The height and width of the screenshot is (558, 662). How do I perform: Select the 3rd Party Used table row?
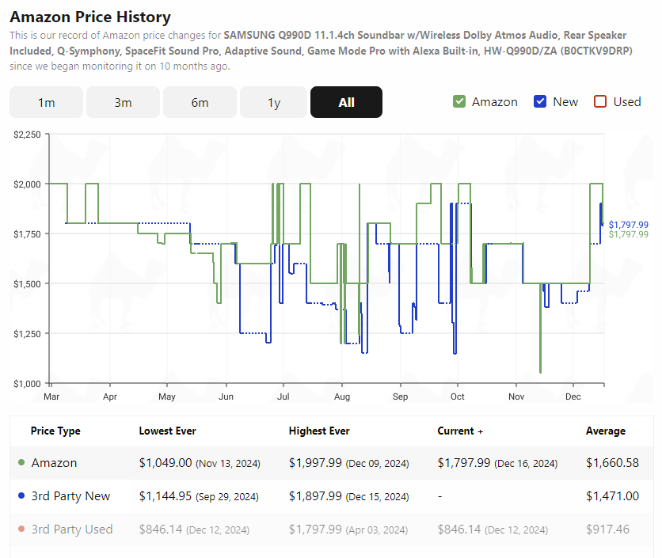(332, 530)
